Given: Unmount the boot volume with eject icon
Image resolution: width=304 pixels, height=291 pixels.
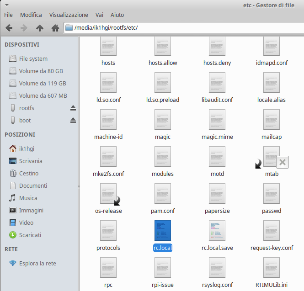Looking at the screenshot, I should [73, 121].
